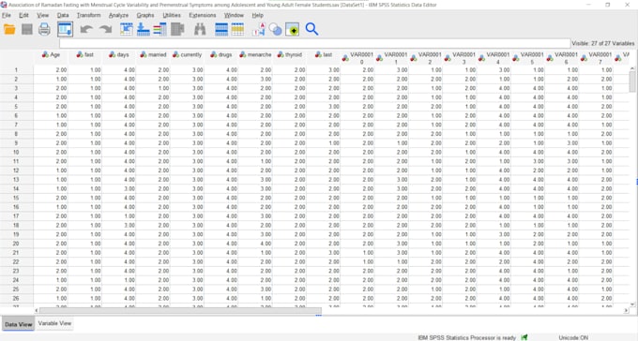Open the Analyze menu
638x341 pixels.
tap(118, 15)
